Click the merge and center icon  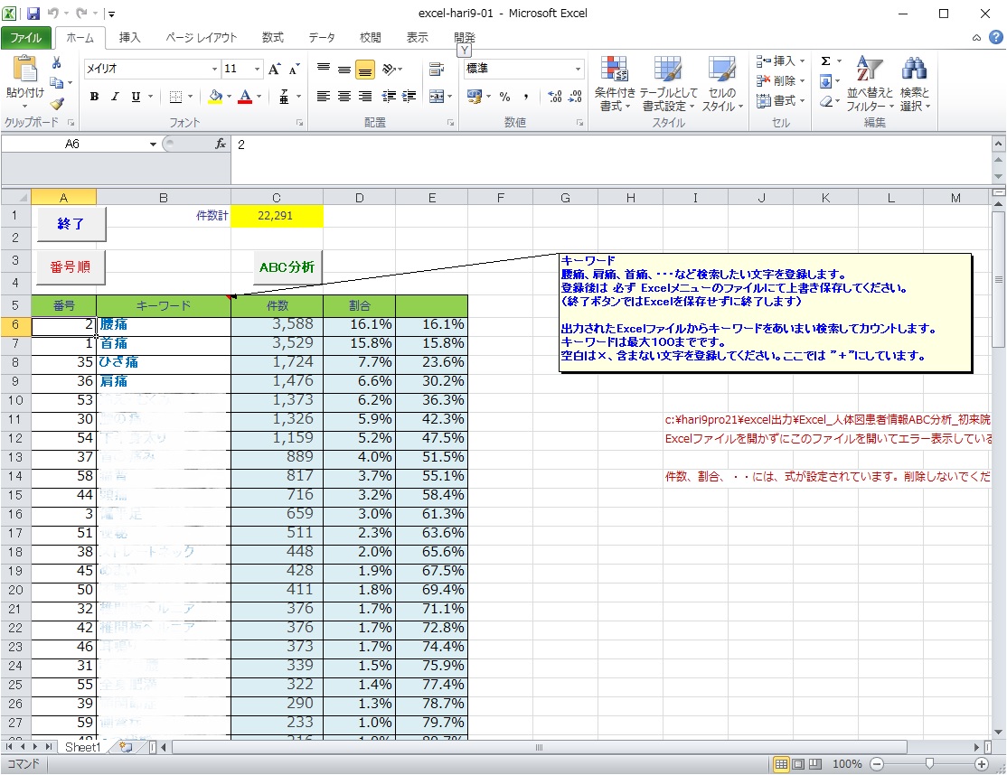point(436,97)
